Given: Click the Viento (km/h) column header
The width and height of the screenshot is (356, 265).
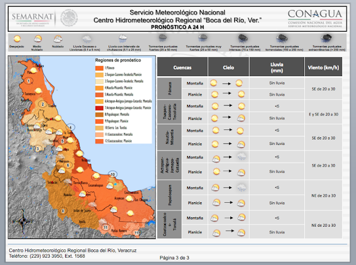Looking at the screenshot, I should 323,67.
